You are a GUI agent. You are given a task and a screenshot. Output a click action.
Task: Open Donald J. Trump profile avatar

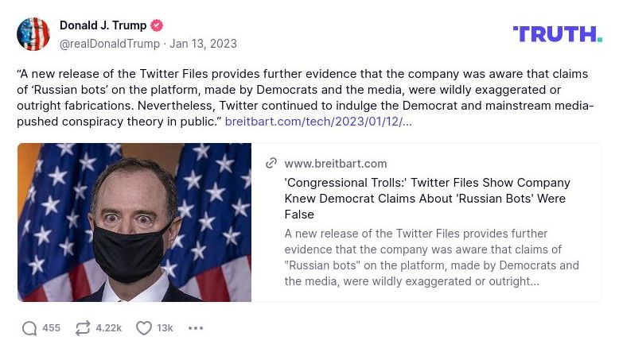coord(33,34)
